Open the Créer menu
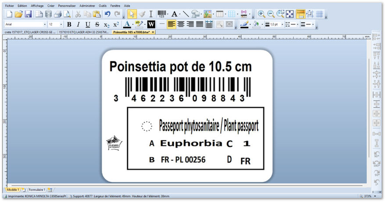 (51, 6)
